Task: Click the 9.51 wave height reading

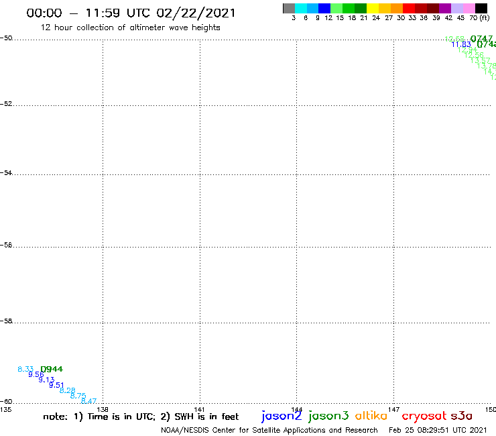Action: (56, 385)
